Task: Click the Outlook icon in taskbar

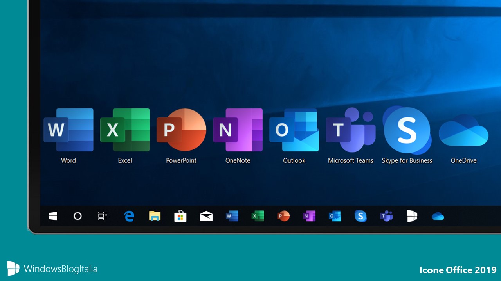Action: point(335,216)
